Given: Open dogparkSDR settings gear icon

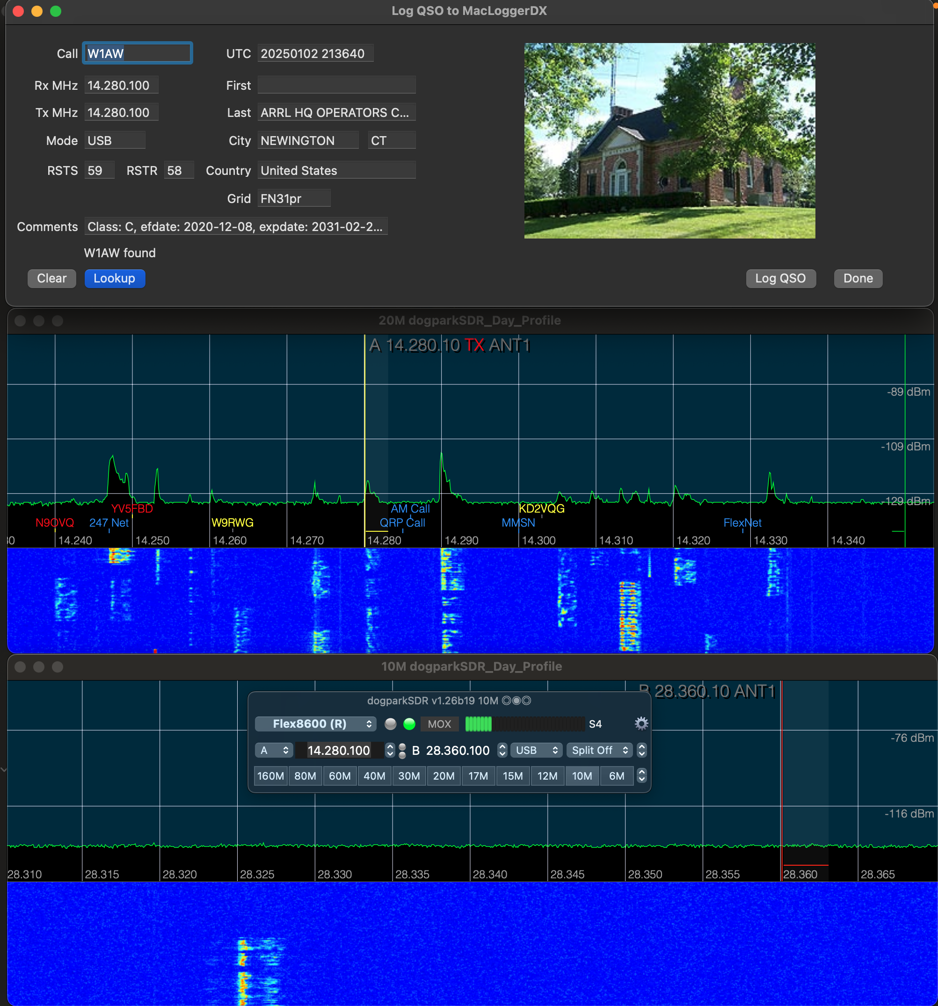Looking at the screenshot, I should point(641,724).
